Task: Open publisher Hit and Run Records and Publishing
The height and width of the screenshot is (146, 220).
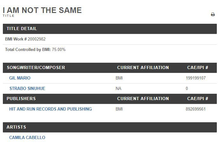Action: pyautogui.click(x=50, y=109)
